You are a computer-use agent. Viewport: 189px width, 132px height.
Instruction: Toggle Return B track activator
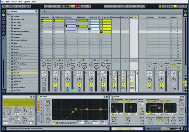(161, 84)
